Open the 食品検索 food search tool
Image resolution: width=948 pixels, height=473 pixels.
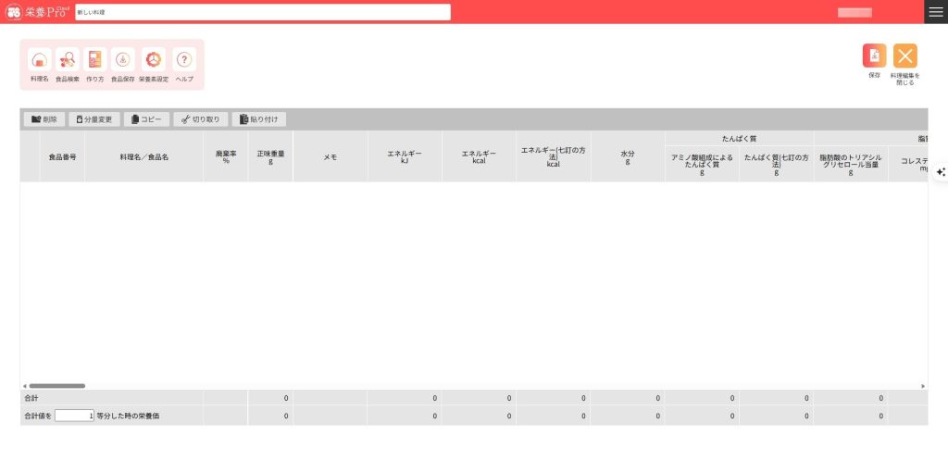click(68, 60)
